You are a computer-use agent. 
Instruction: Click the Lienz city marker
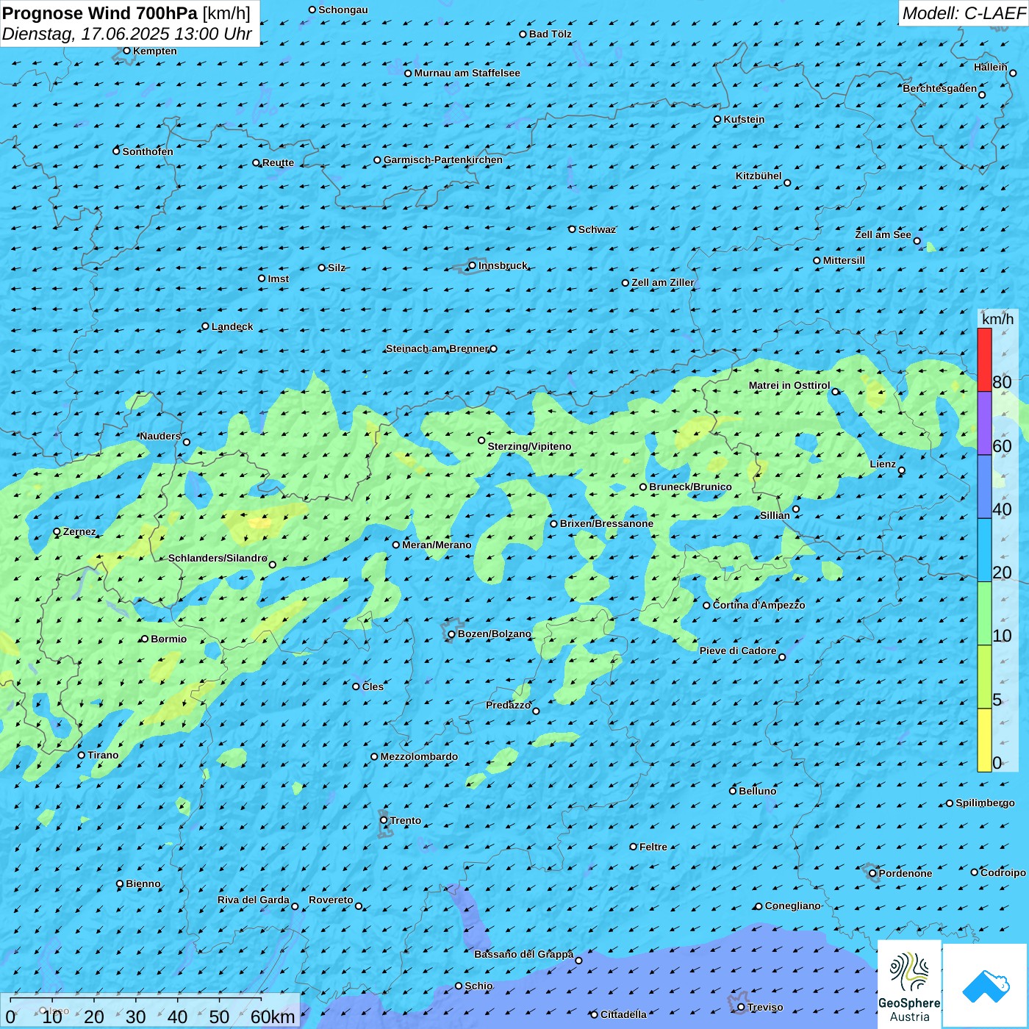902,470
